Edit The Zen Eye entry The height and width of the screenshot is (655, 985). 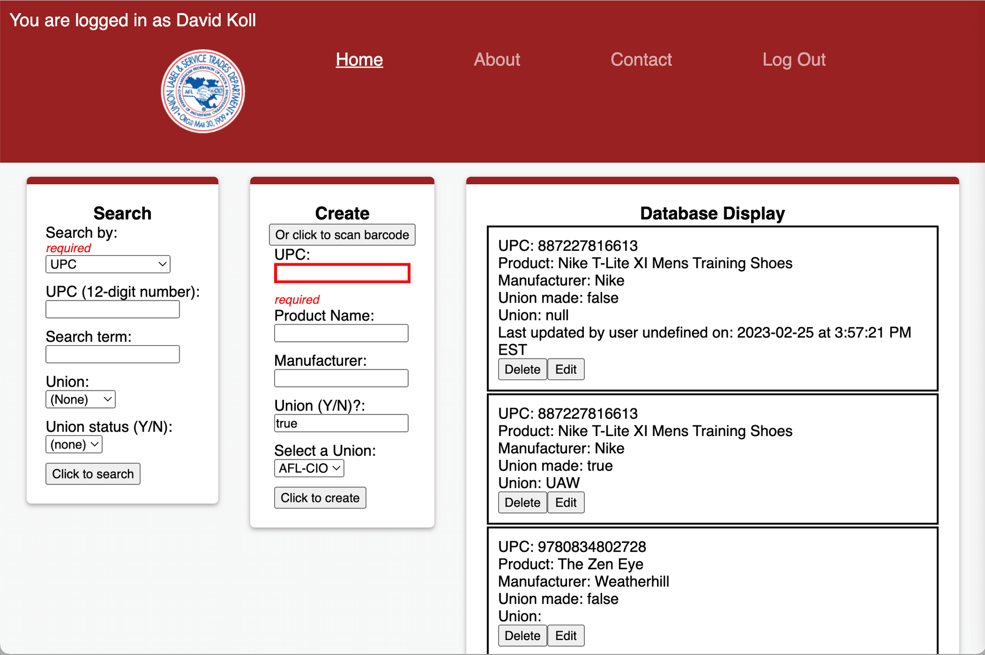[566, 636]
